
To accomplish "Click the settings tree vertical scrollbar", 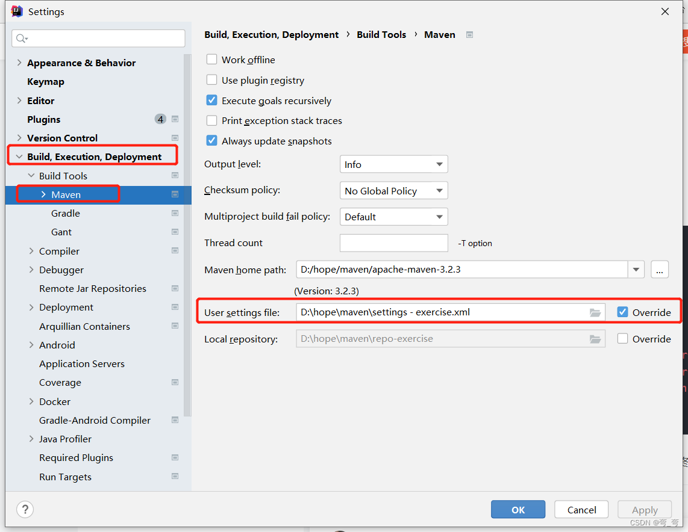I will [187, 235].
